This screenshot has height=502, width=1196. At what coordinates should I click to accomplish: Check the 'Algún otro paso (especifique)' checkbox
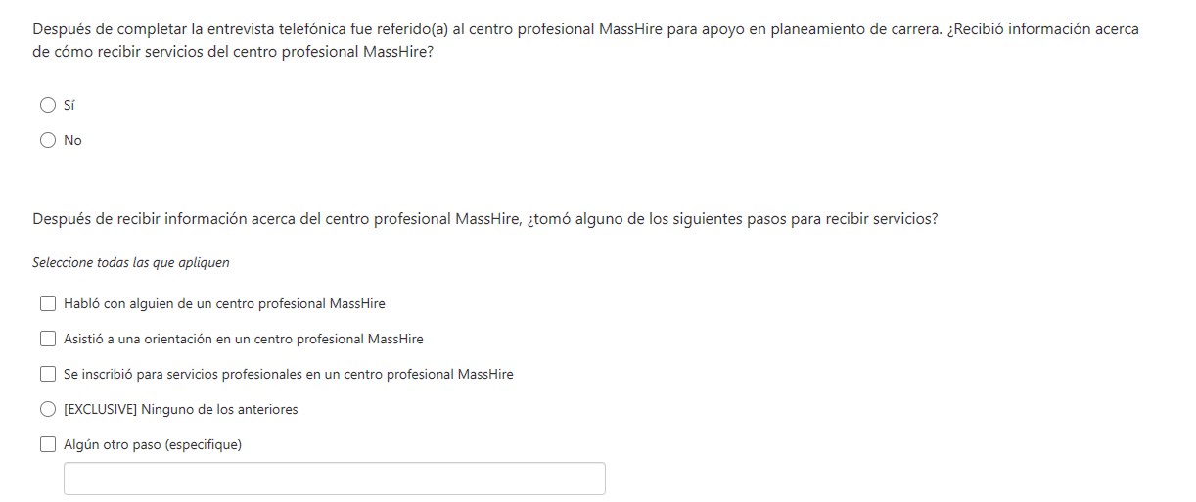click(x=48, y=444)
